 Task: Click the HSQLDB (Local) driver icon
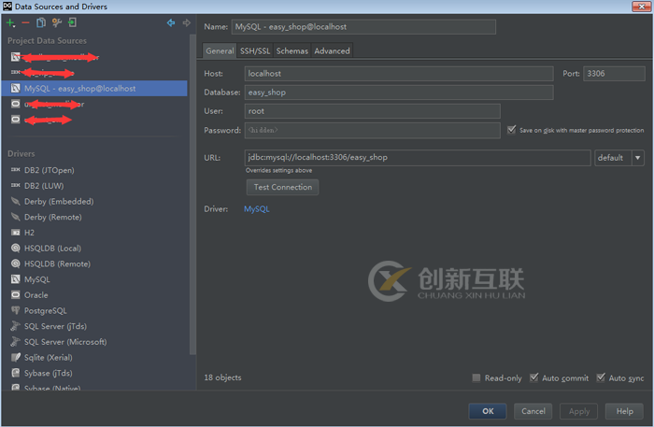16,249
